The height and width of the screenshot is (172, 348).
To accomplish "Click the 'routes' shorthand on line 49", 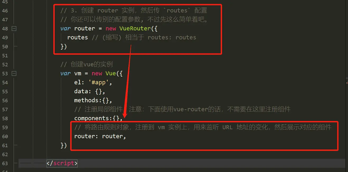I will pyautogui.click(x=78, y=38).
